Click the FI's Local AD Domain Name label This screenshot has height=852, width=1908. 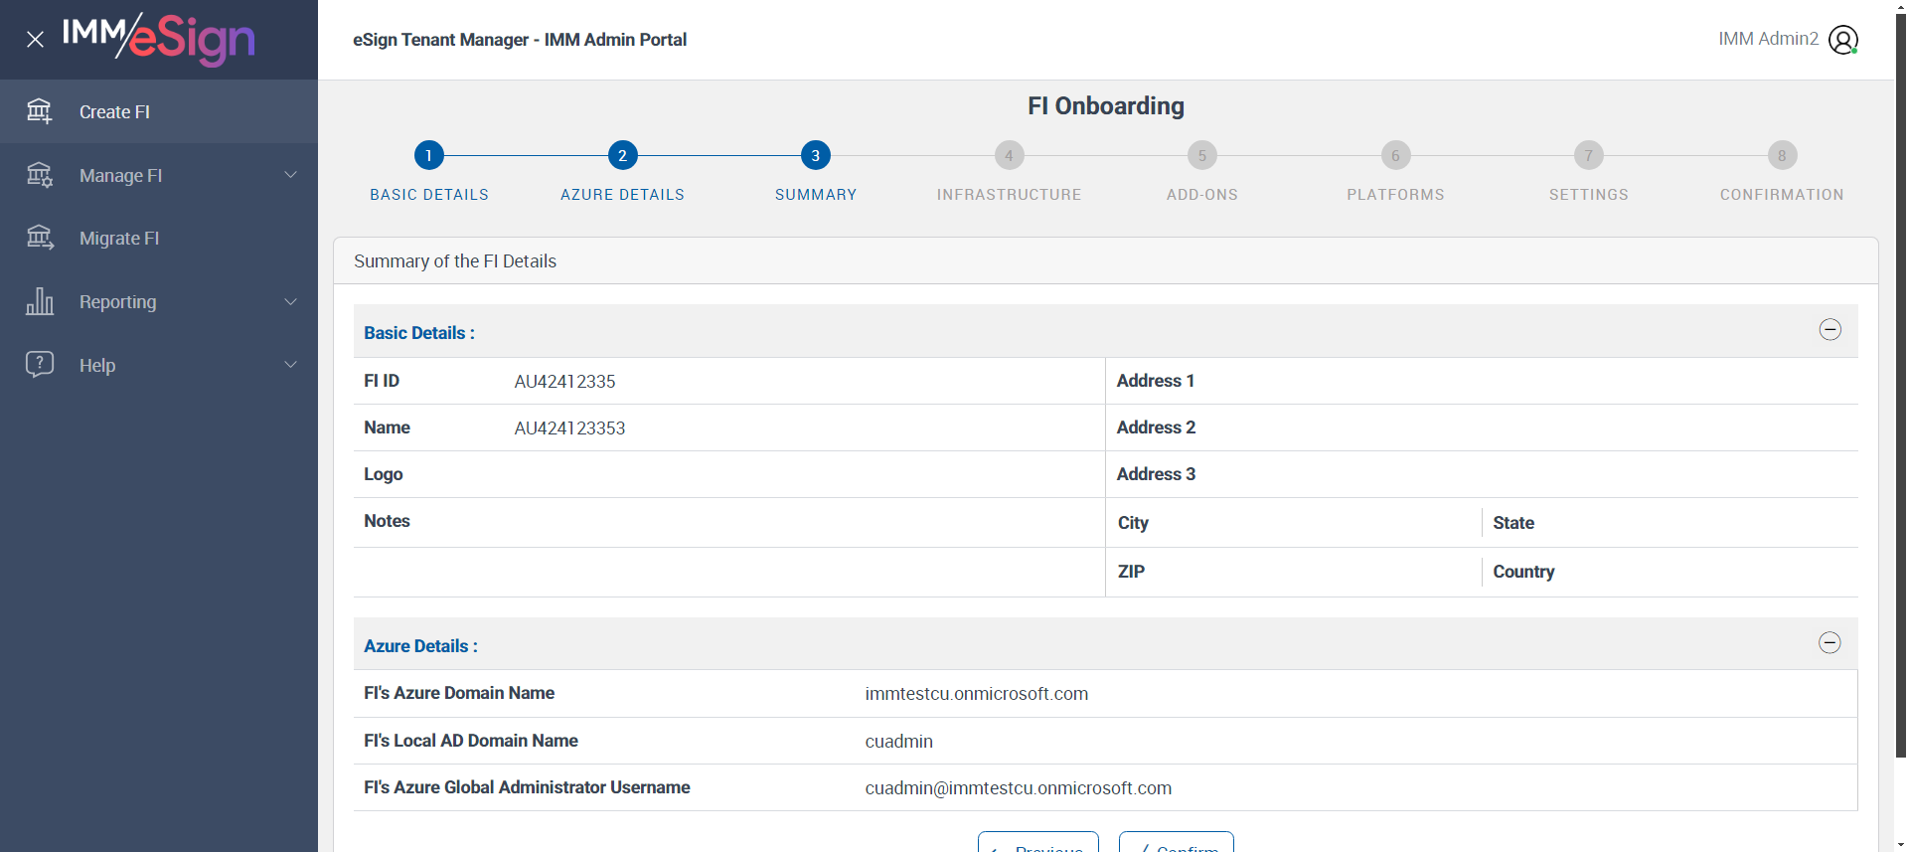(x=471, y=741)
